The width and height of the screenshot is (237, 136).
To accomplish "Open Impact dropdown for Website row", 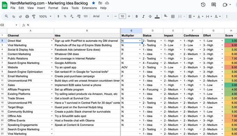I will pos(181,67).
